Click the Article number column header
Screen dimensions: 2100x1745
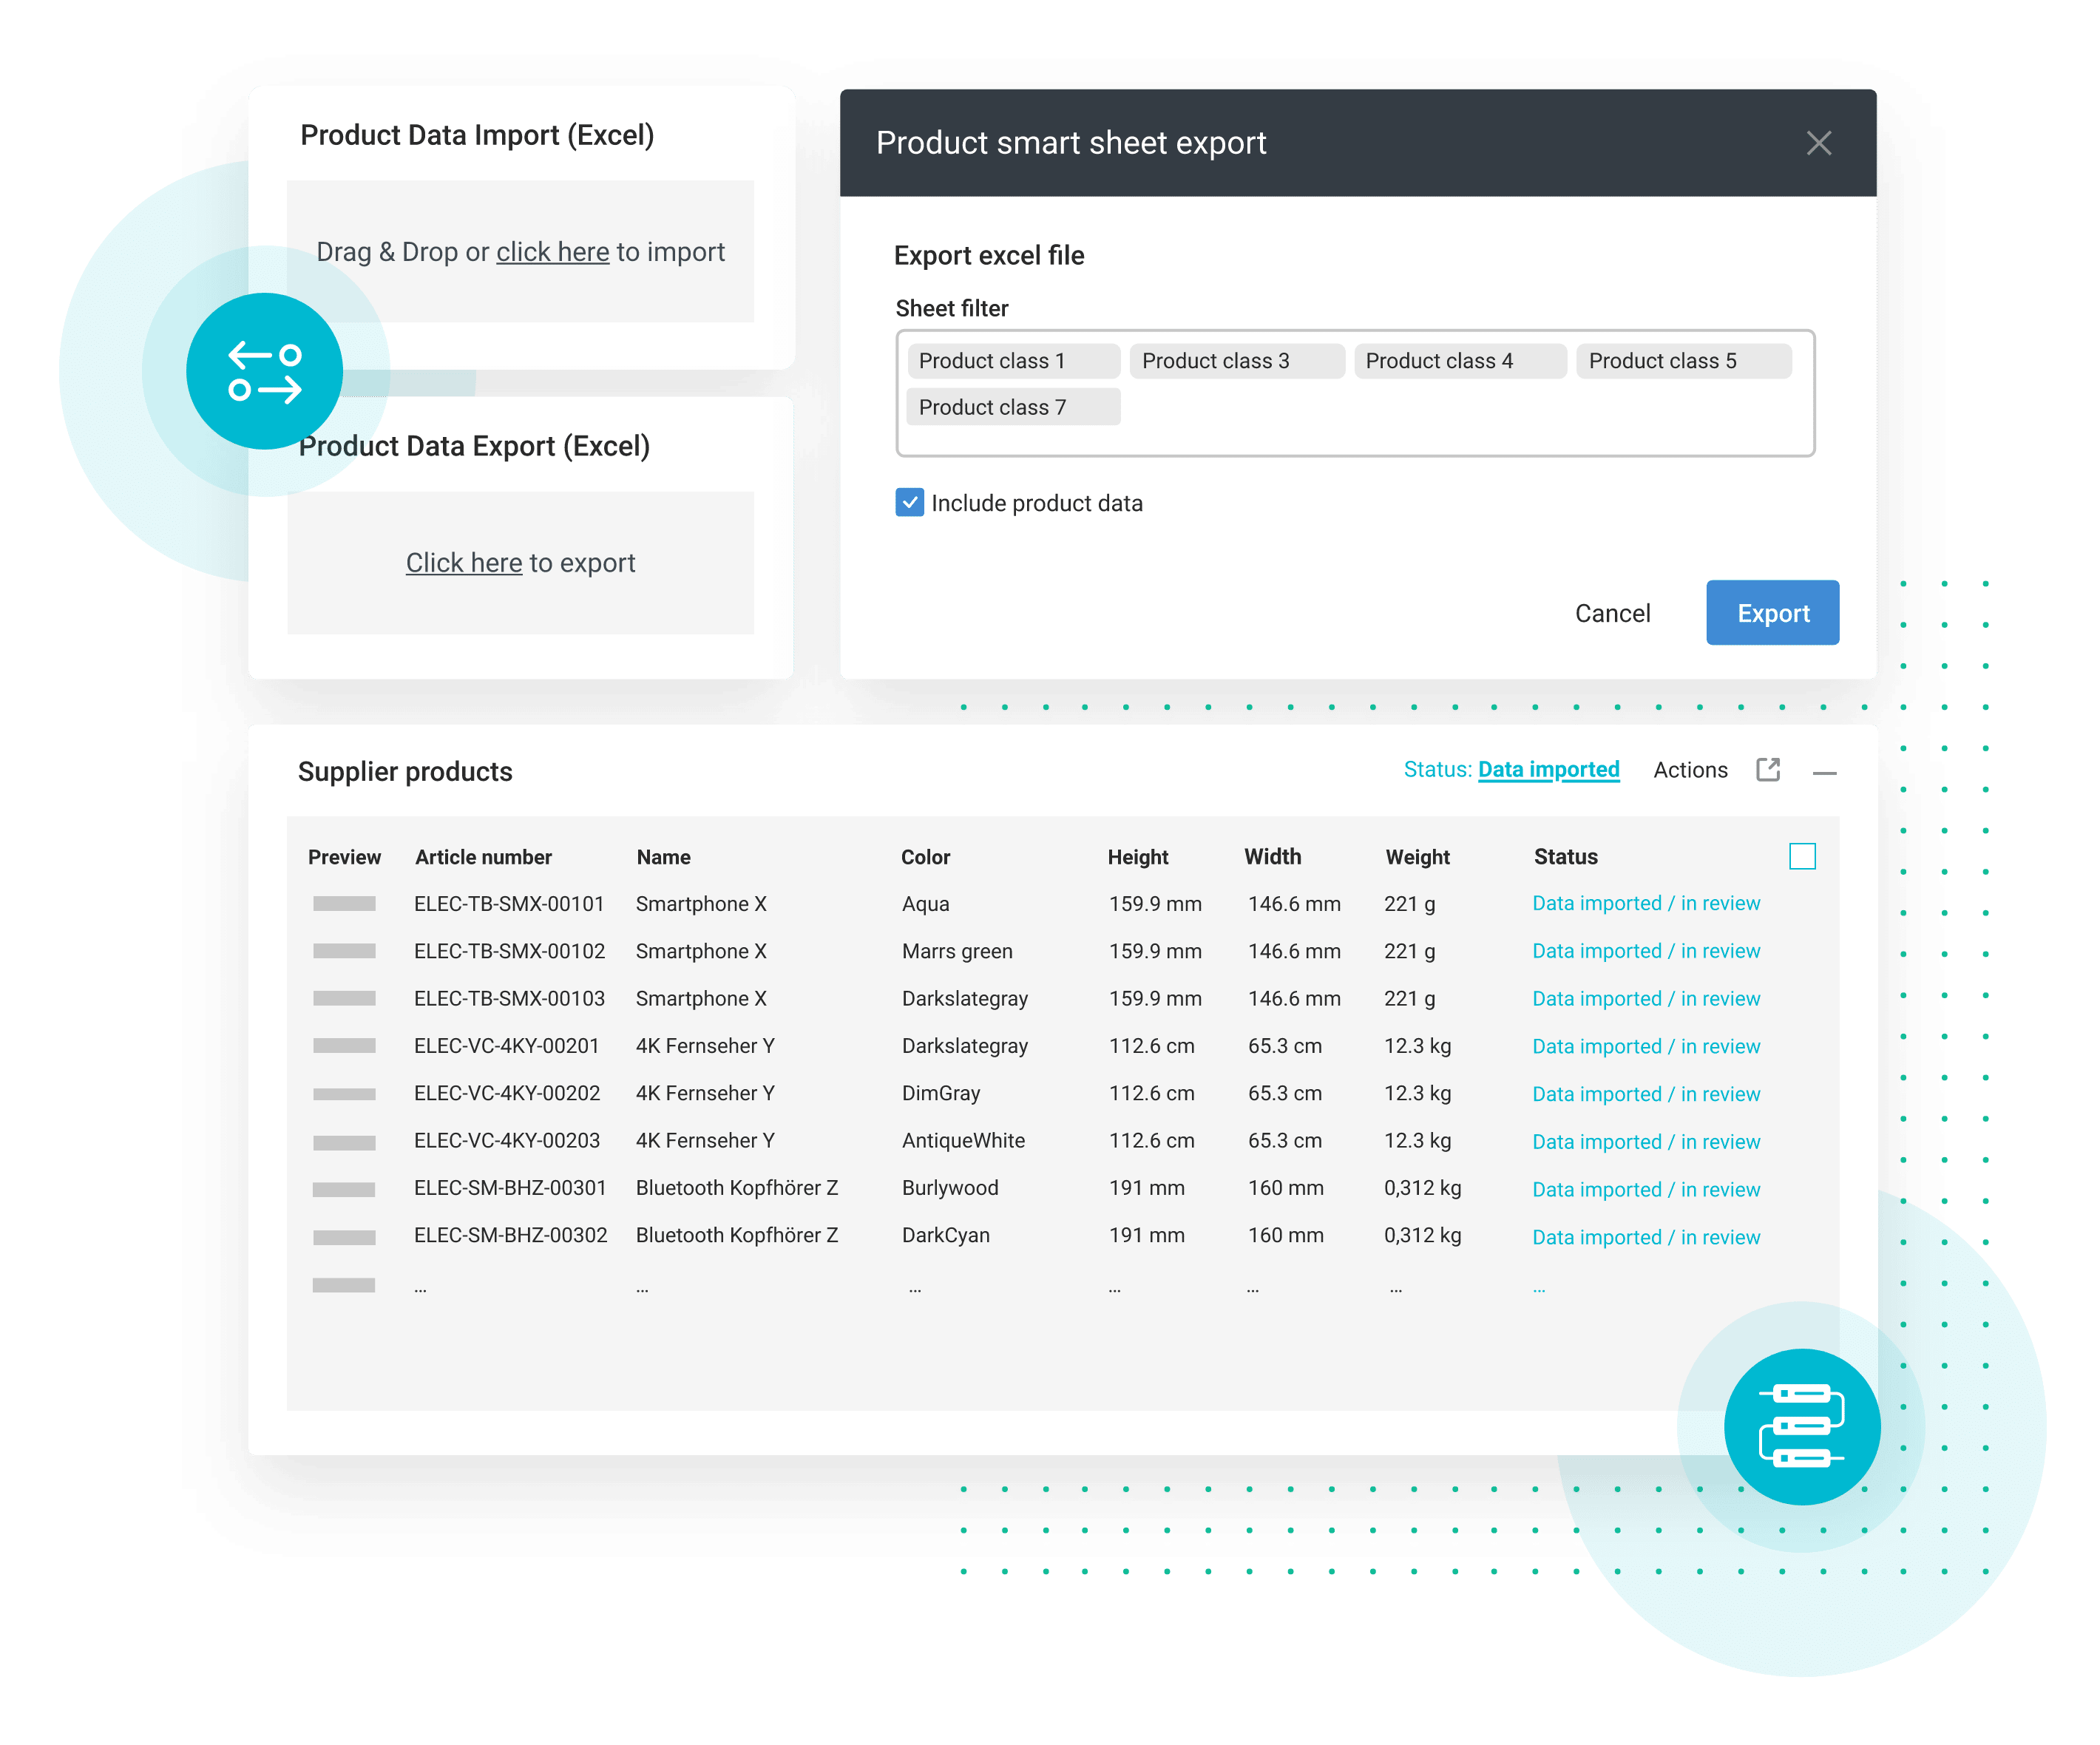pyautogui.click(x=483, y=857)
